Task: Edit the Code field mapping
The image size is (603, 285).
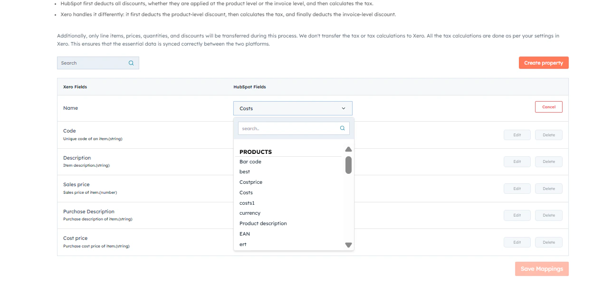Action: tap(517, 135)
